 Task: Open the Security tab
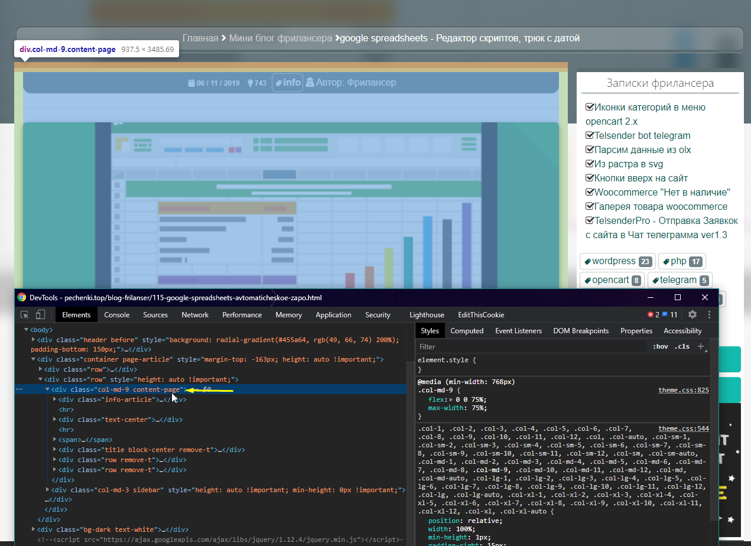(x=378, y=315)
